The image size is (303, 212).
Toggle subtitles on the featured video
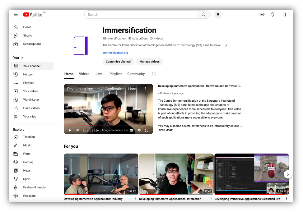coord(132,130)
